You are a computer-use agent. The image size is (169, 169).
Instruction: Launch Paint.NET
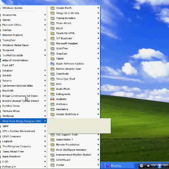click(23, 65)
